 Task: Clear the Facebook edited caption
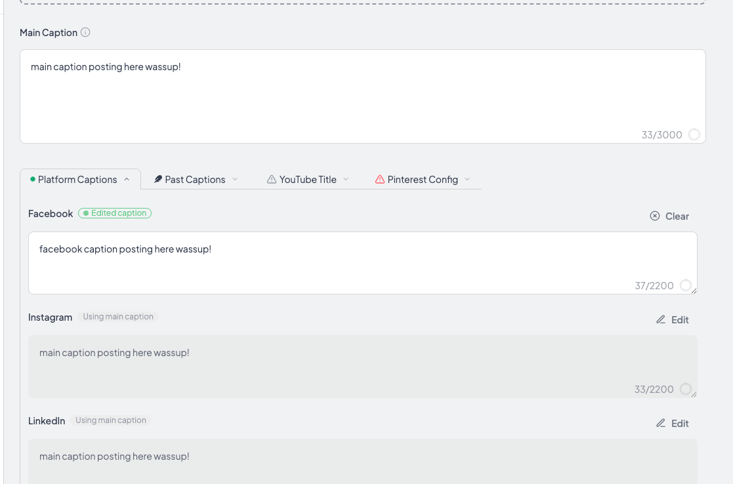(669, 216)
